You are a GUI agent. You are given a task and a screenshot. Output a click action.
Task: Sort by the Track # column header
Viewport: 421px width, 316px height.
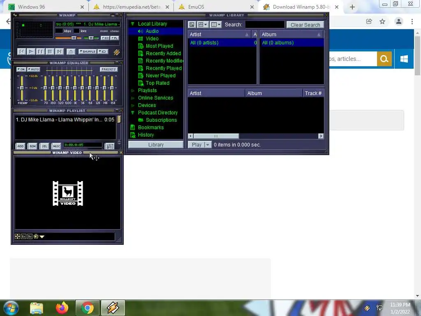coord(313,93)
